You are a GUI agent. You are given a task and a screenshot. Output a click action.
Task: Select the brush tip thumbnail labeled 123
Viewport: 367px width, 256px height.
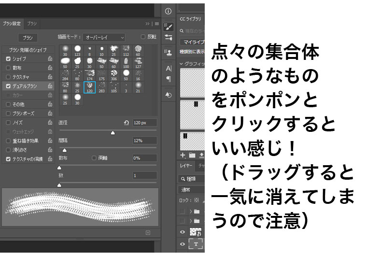(77, 51)
